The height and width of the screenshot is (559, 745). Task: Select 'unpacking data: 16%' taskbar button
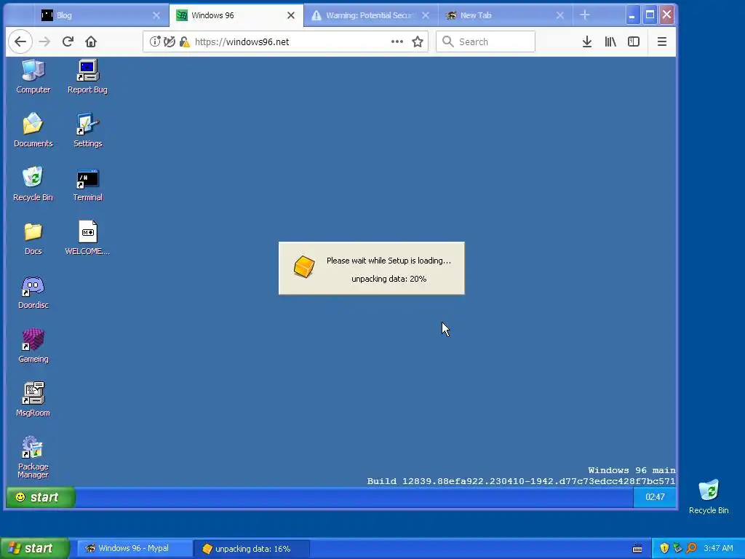click(x=252, y=549)
